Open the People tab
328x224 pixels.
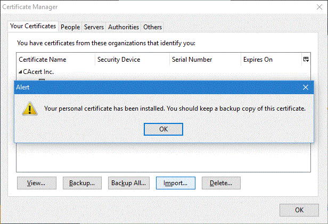click(70, 27)
